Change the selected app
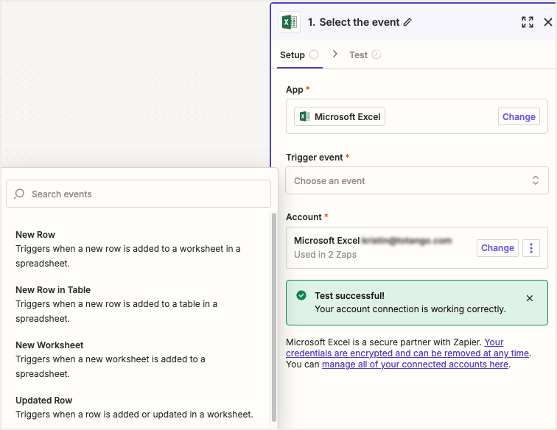The width and height of the screenshot is (557, 430). click(x=519, y=116)
